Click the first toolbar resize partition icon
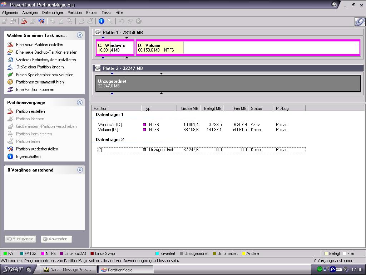Viewport: 366px width, 275px height. click(x=4, y=21)
